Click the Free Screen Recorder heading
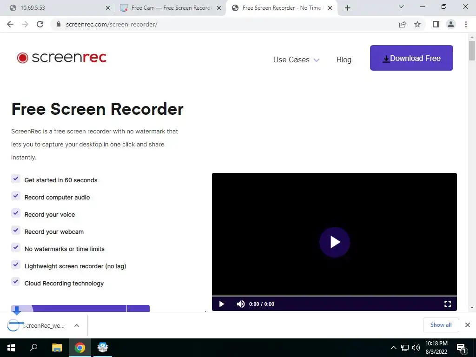This screenshot has height=357, width=476. coord(98,109)
